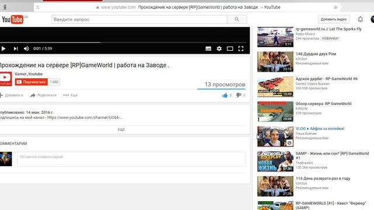Viewport: 374px width, 210px height.
Task: Click the '13 просмотров' view count
Action: [x=225, y=85]
